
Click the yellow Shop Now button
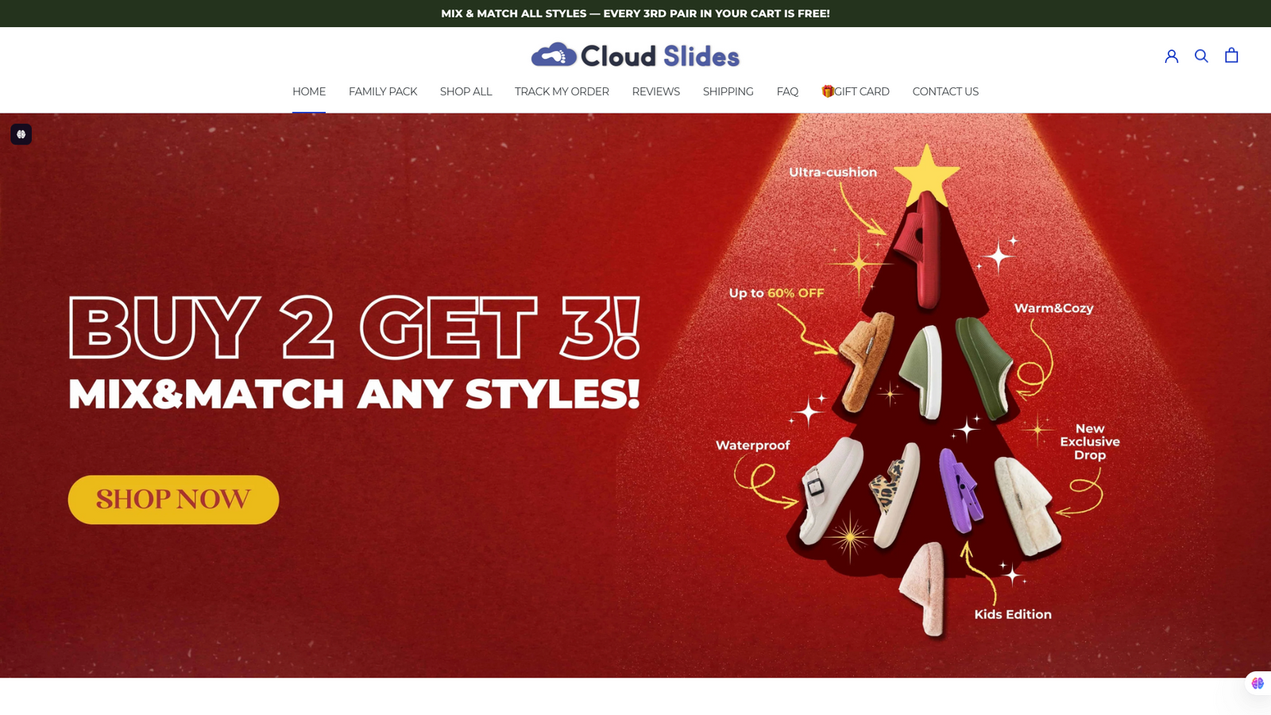click(173, 500)
